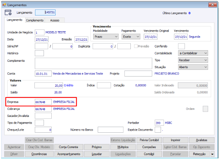Click the Conta Corrente button
The width and height of the screenshot is (219, 159).
[x=69, y=147]
